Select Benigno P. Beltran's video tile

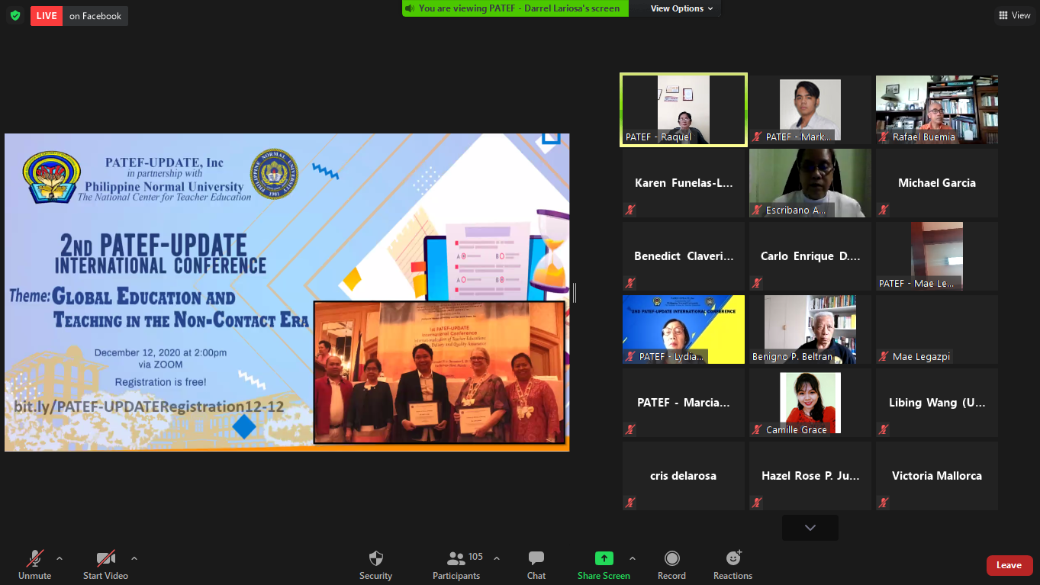tap(810, 329)
